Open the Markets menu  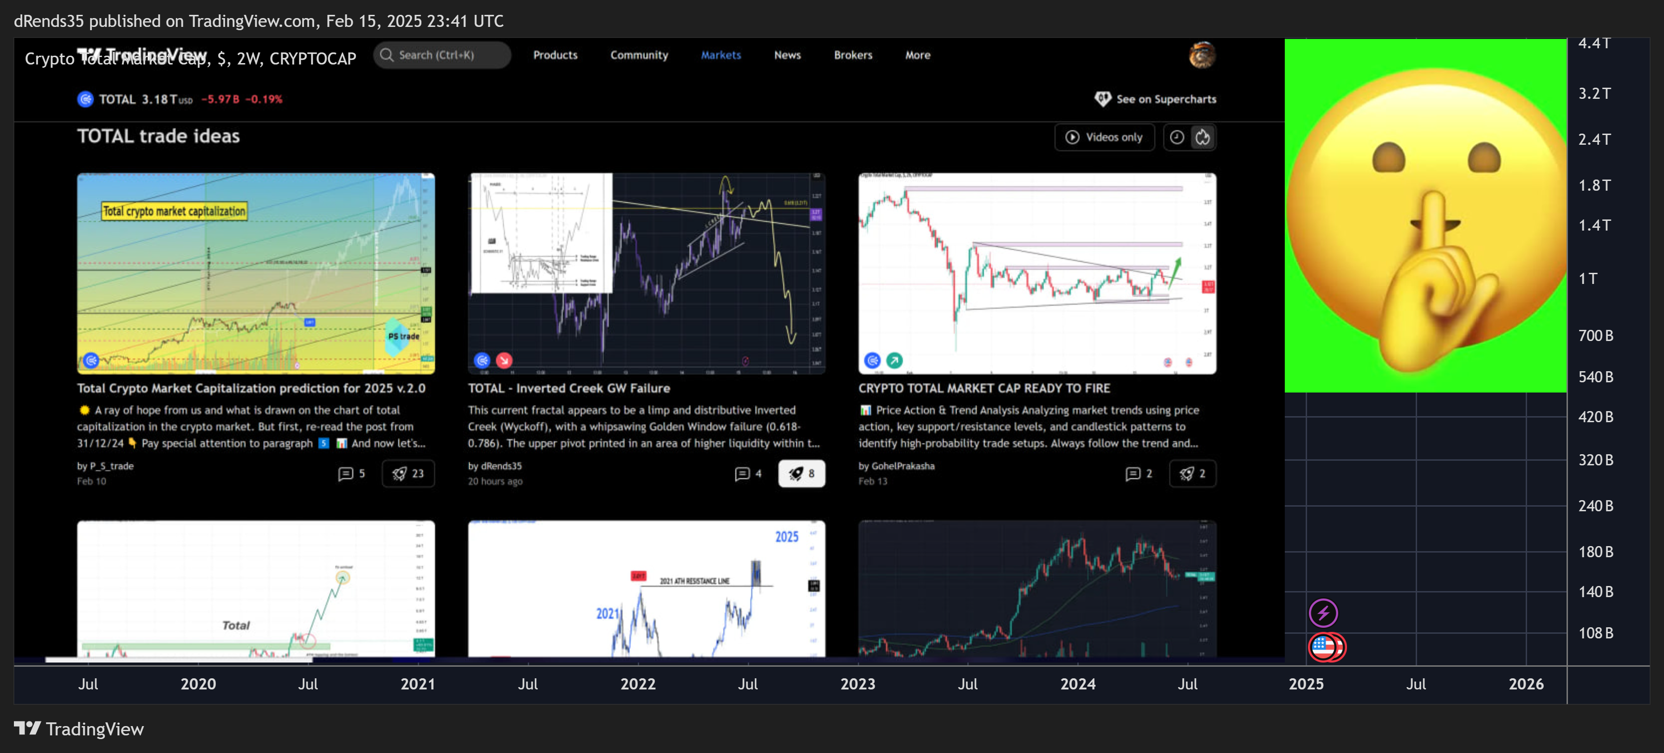tap(721, 55)
